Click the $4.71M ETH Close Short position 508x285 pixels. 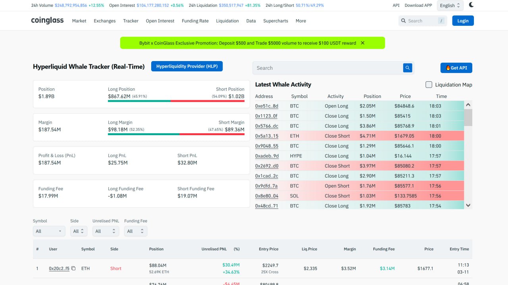367,136
